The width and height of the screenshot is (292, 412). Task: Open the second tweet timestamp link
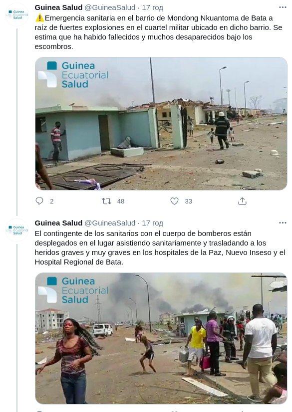tap(152, 223)
